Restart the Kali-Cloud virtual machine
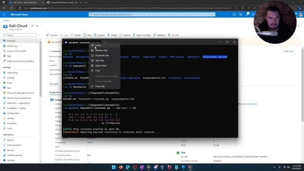The width and height of the screenshot is (304, 171). pyautogui.click(x=76, y=35)
